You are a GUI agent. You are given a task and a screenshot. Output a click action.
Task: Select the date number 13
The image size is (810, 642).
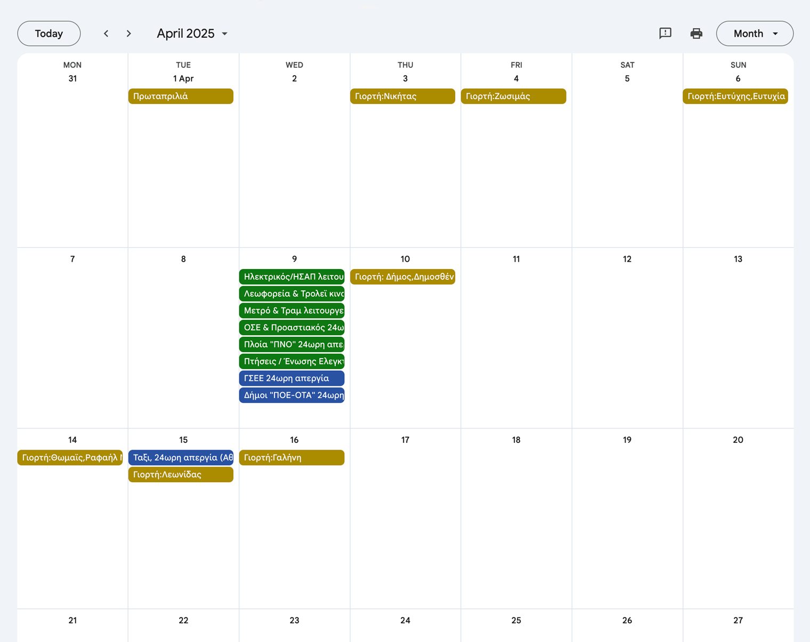(738, 259)
